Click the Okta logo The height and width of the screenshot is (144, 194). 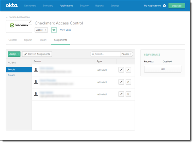(12, 6)
